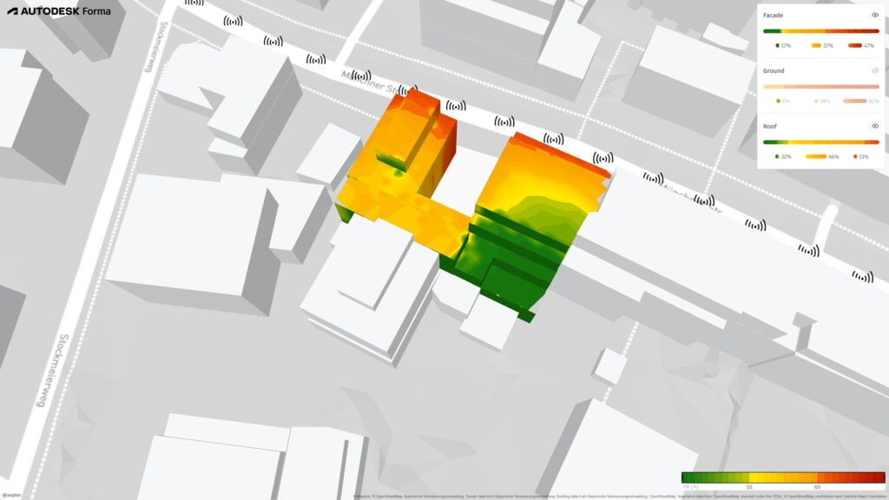Click noise source marker over Münchner Str. label
889x500 pixels.
[x=361, y=76]
